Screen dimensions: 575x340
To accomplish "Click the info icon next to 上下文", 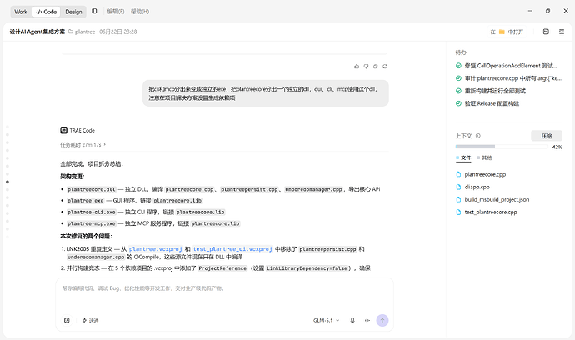I will pyautogui.click(x=477, y=136).
